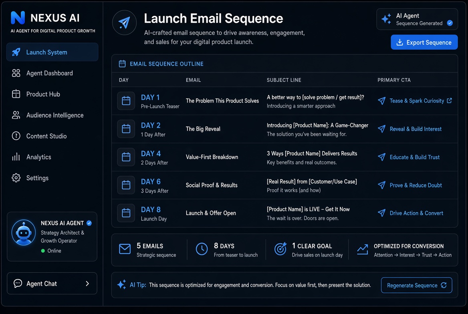Open the Drive Action & Convert CTA

[416, 213]
